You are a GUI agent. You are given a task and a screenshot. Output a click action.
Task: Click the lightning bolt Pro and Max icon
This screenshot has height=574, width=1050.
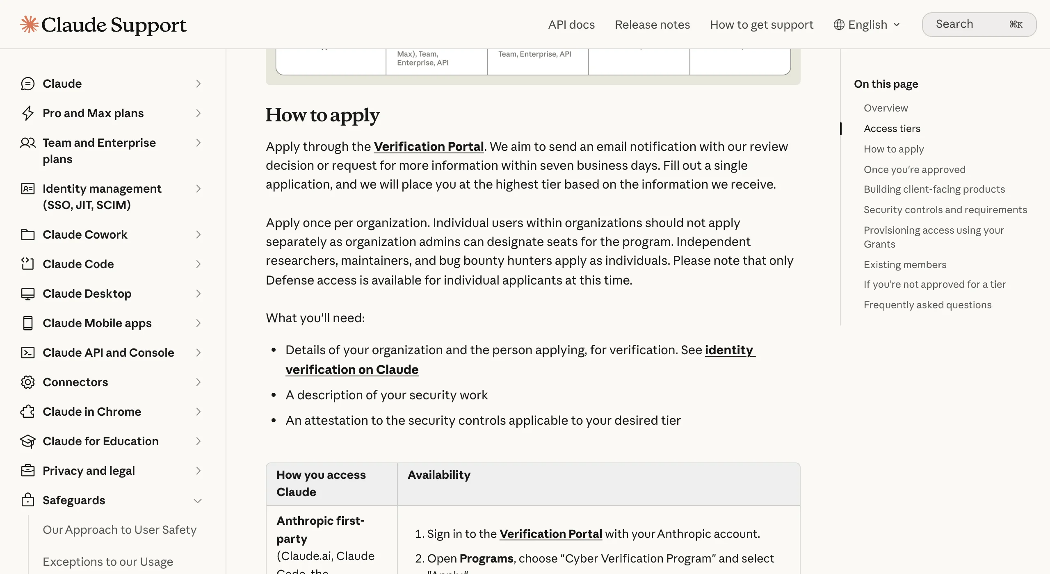click(x=27, y=113)
